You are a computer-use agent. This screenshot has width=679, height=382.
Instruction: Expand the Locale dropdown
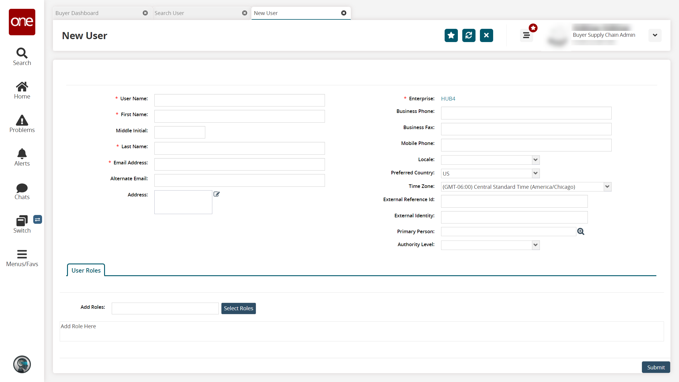[x=535, y=160]
